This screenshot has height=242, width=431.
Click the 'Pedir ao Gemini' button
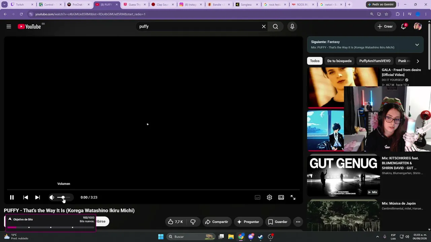(x=380, y=5)
